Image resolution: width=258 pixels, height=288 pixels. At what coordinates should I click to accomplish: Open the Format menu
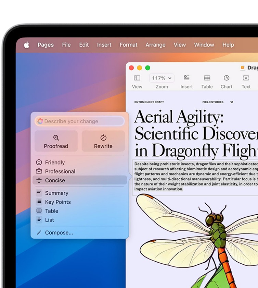[x=128, y=45]
